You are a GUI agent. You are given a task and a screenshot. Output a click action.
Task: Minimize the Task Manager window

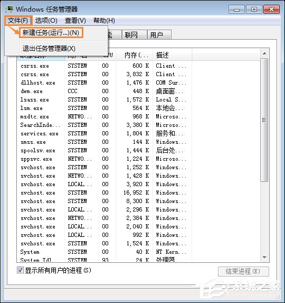pos(236,10)
